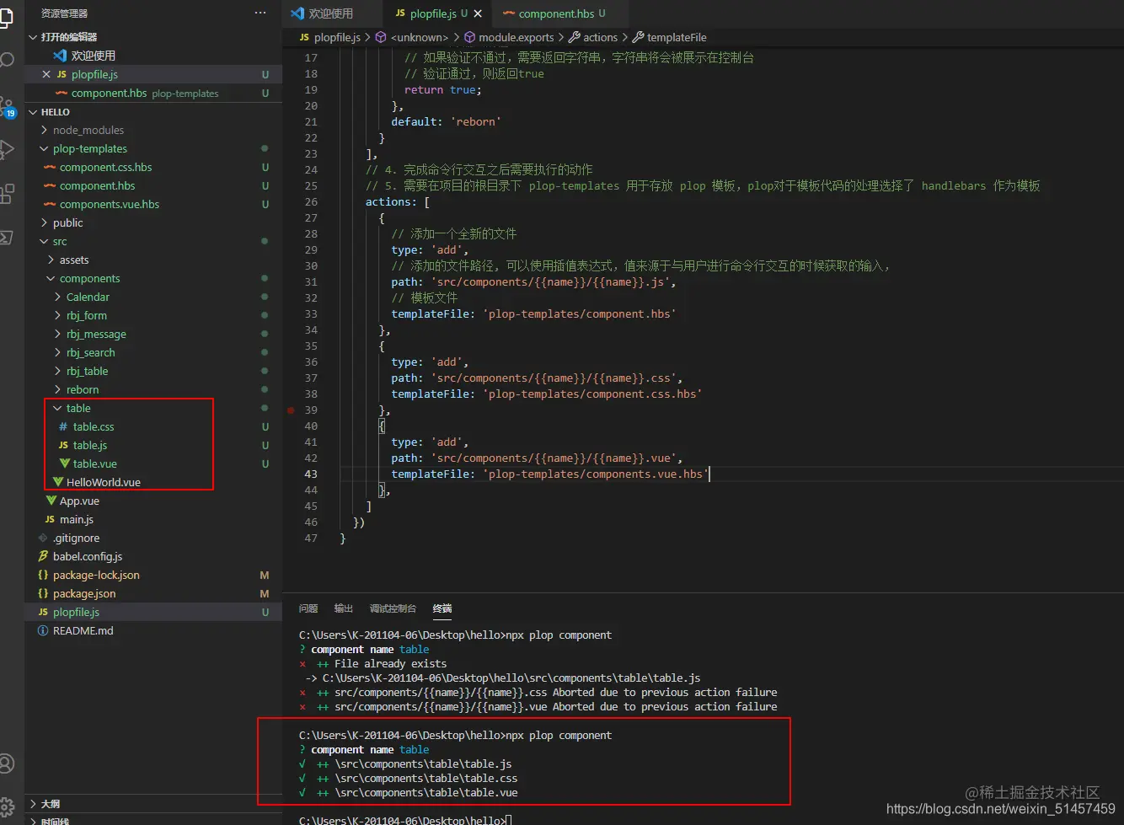Click line number 43 in gutter
Viewport: 1124px width, 825px height.
point(311,474)
